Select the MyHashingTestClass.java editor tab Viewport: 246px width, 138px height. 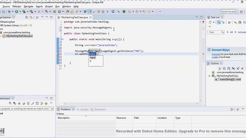tap(74, 17)
